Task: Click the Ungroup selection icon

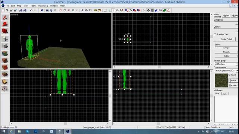Action: (x=51, y=10)
